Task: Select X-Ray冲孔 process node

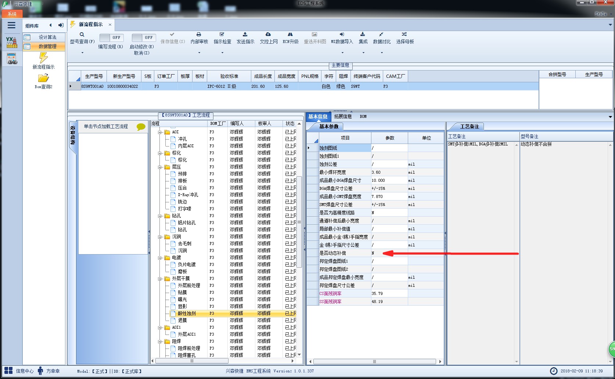Action: coord(188,195)
